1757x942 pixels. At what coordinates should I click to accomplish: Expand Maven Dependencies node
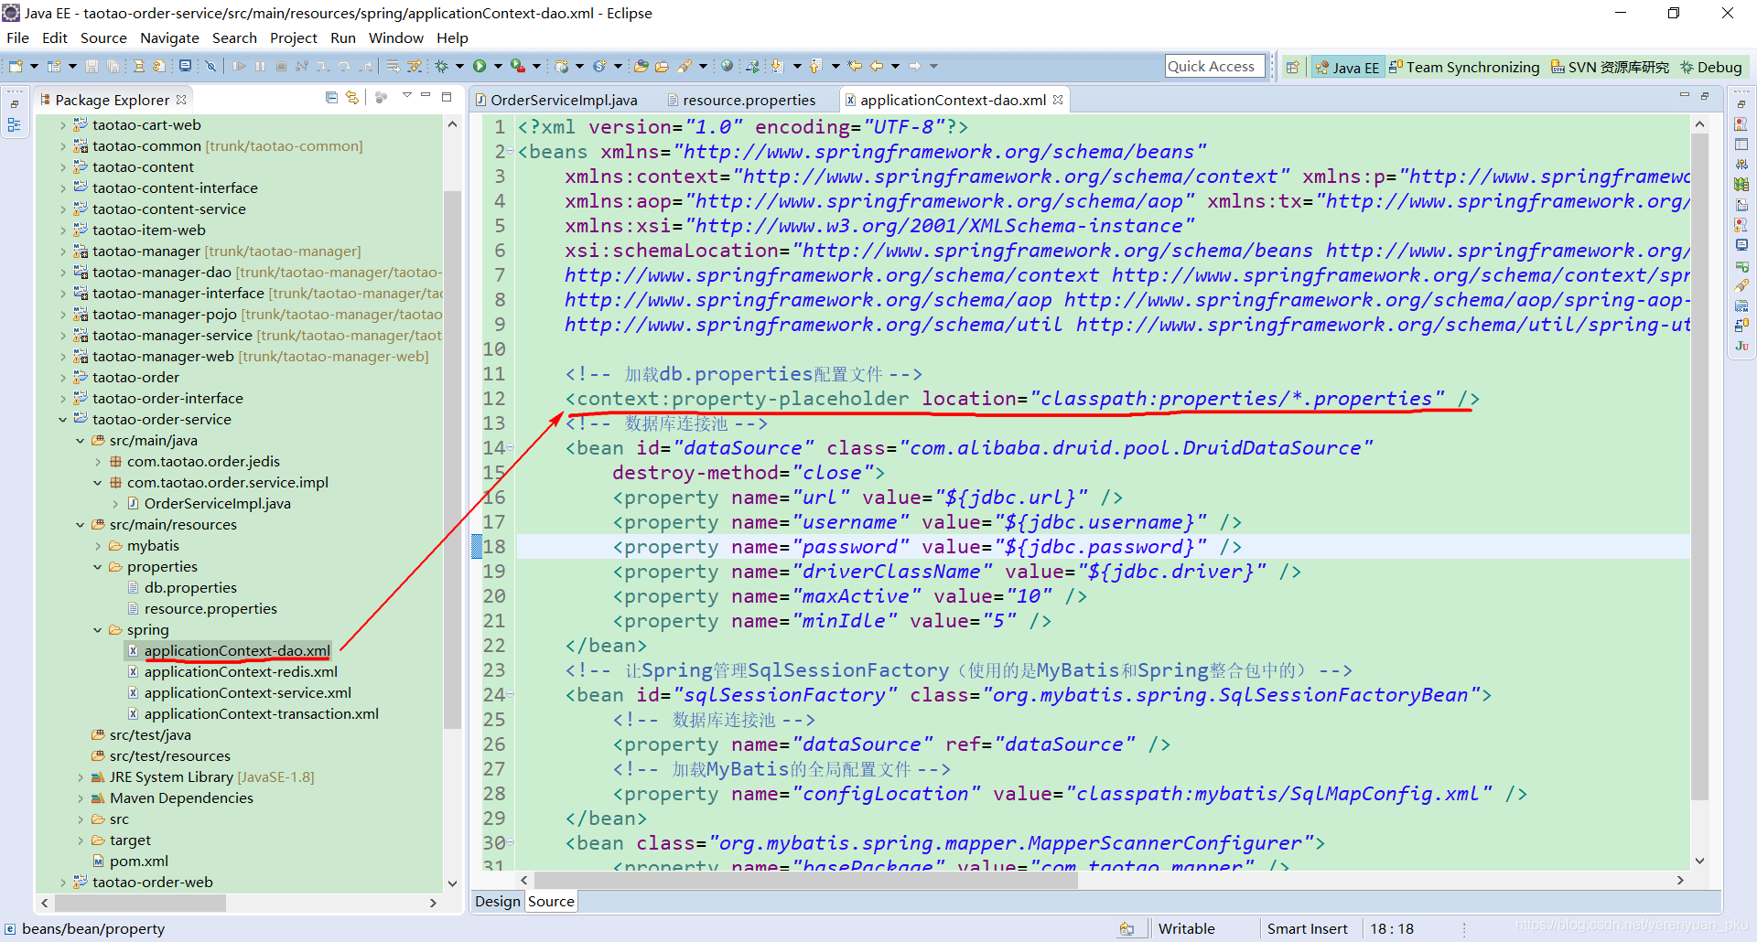tap(80, 797)
